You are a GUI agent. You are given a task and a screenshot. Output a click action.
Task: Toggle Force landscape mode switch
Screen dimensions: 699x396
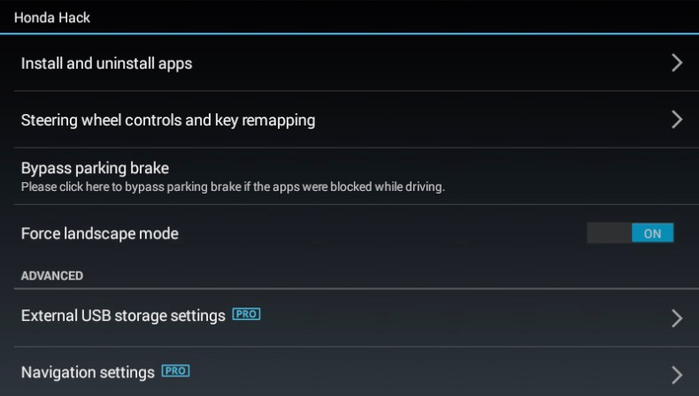tap(630, 233)
